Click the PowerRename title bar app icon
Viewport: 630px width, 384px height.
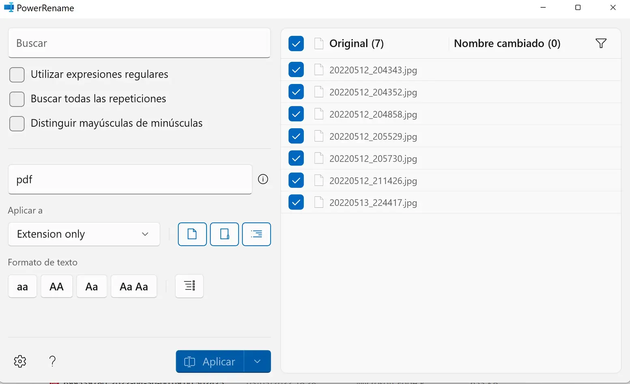pos(9,8)
